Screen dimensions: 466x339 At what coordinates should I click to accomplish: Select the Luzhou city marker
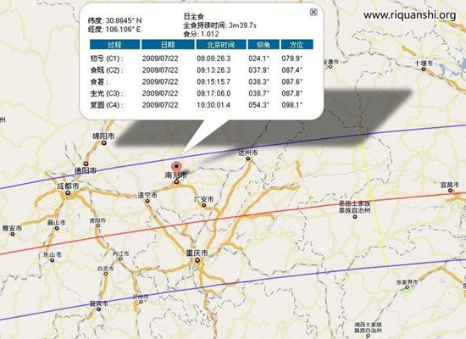(141, 302)
